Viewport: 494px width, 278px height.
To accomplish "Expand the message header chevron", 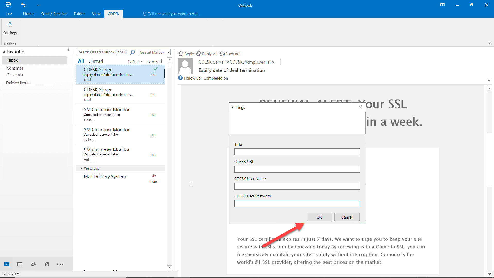I will point(489,80).
